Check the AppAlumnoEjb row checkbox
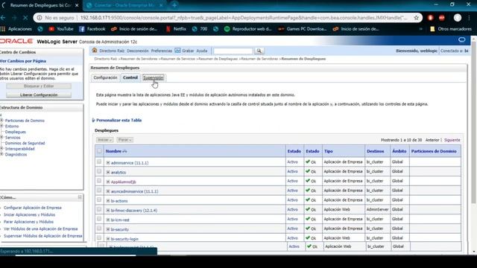 pos(99,181)
